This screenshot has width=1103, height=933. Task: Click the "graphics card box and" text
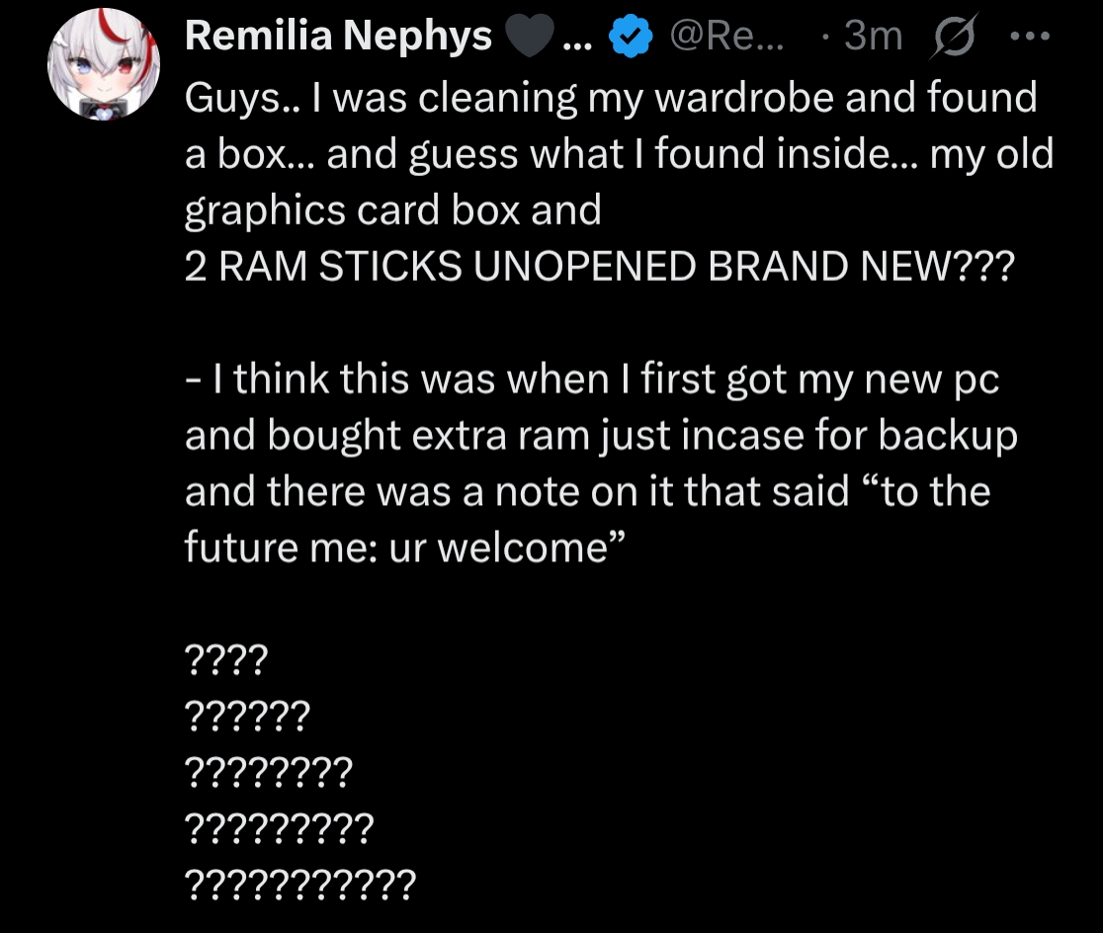[392, 211]
